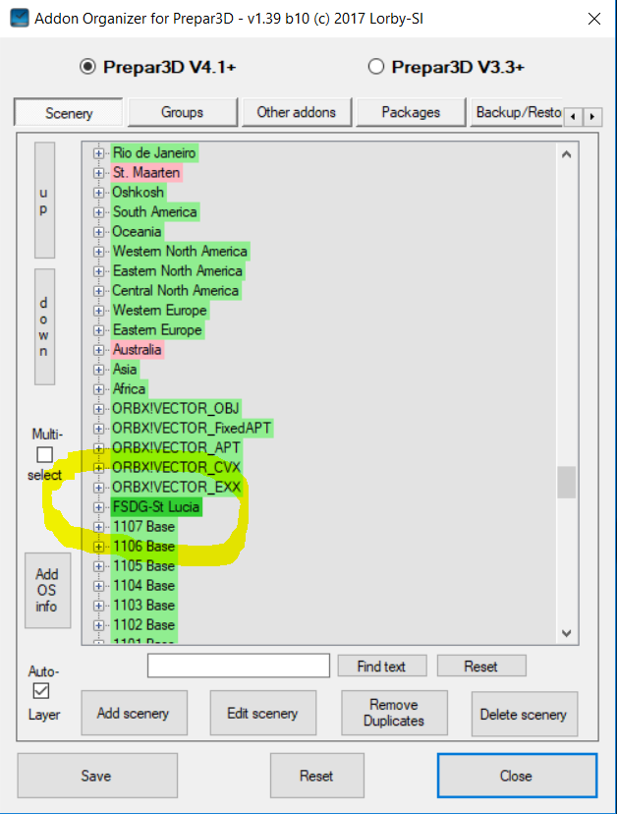Screen dimensions: 617x814
Task: Click scroll-up arrow of scenery list
Action: tap(566, 153)
